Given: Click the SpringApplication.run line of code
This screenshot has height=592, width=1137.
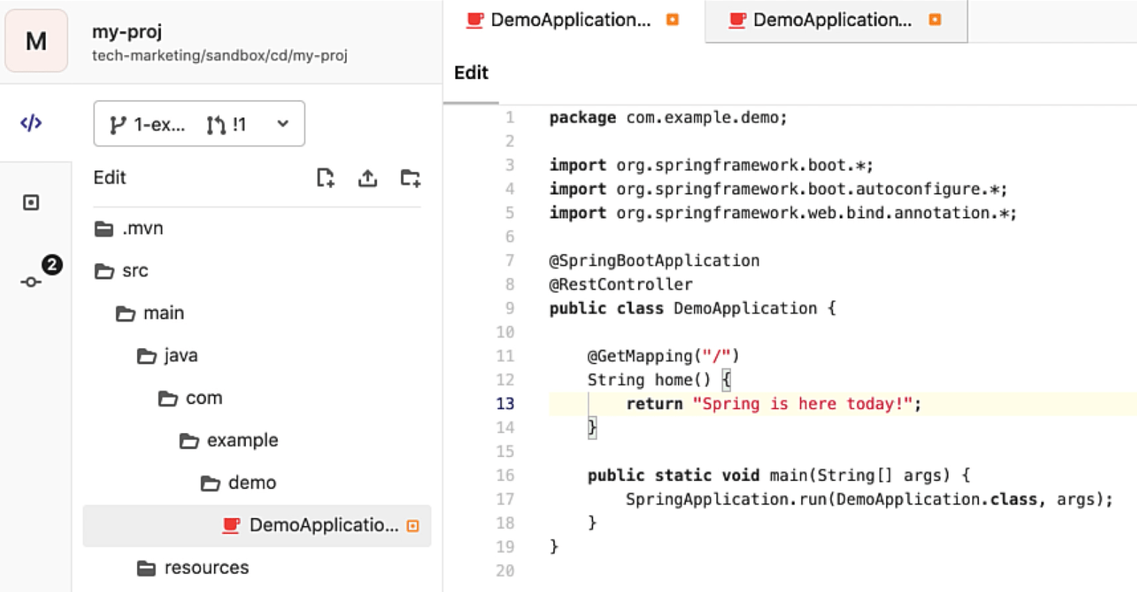Looking at the screenshot, I should pyautogui.click(x=869, y=499).
